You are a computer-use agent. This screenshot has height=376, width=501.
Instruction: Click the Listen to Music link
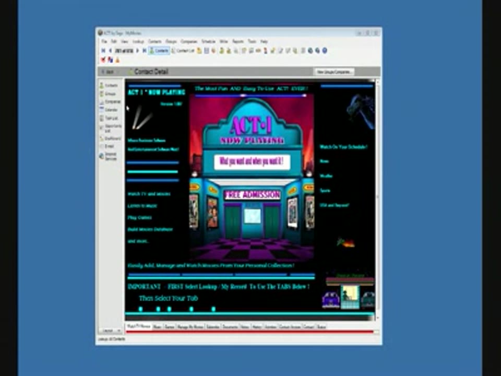click(142, 206)
